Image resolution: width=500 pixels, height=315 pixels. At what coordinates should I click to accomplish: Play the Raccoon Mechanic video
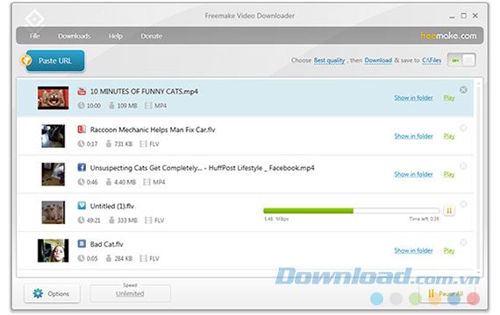449,136
